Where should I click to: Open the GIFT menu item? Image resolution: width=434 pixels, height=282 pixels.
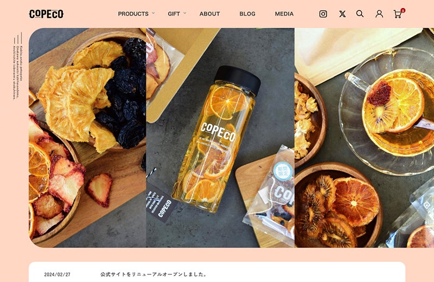(x=174, y=14)
